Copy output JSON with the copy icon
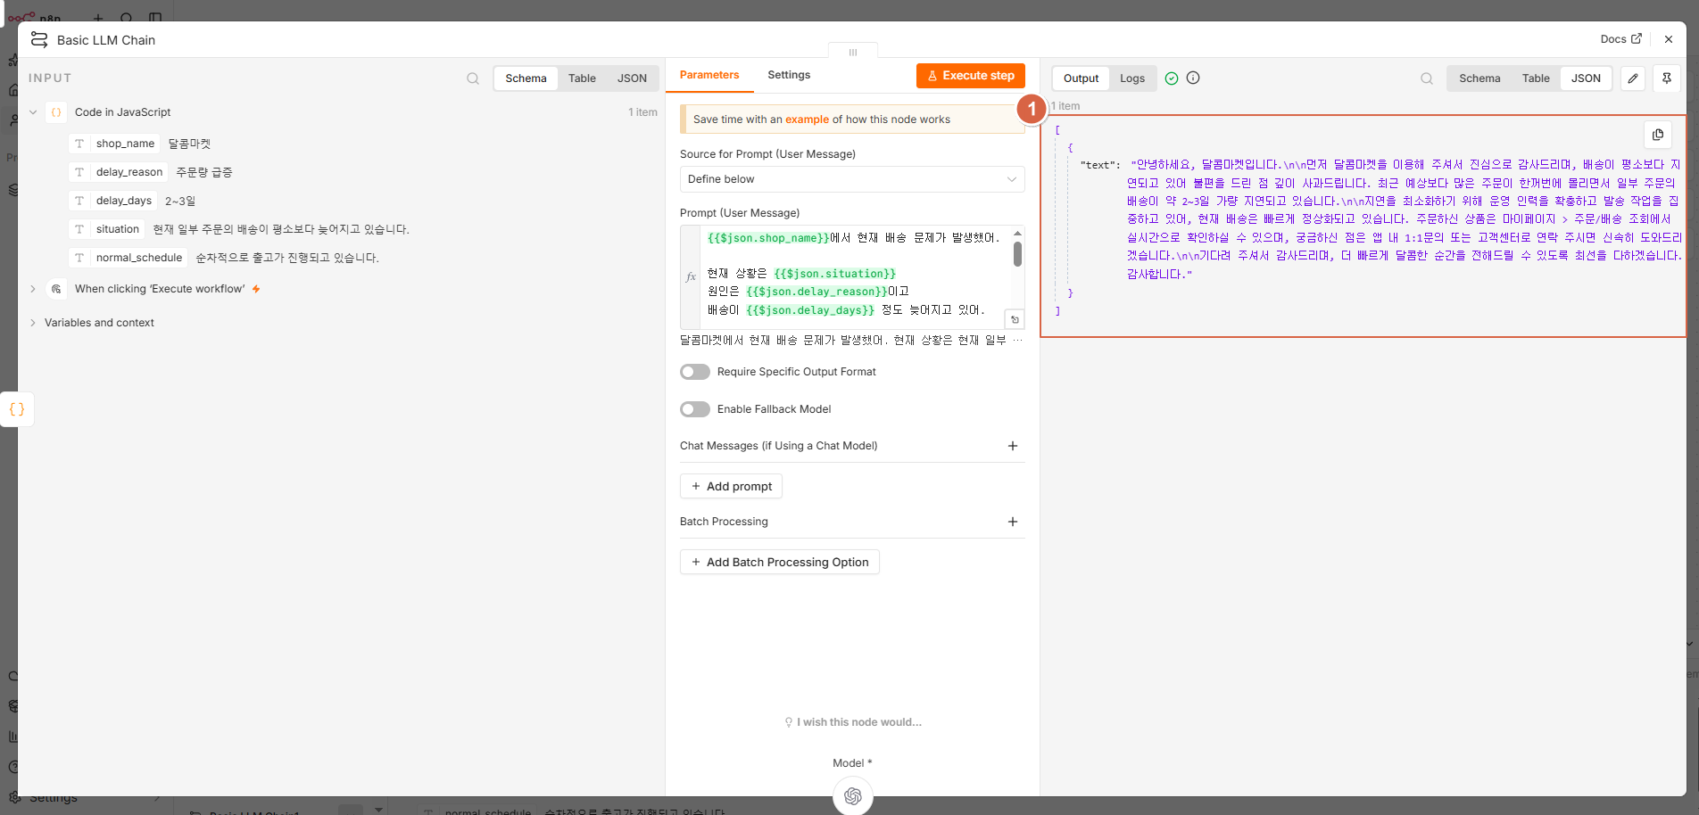 pos(1657,135)
